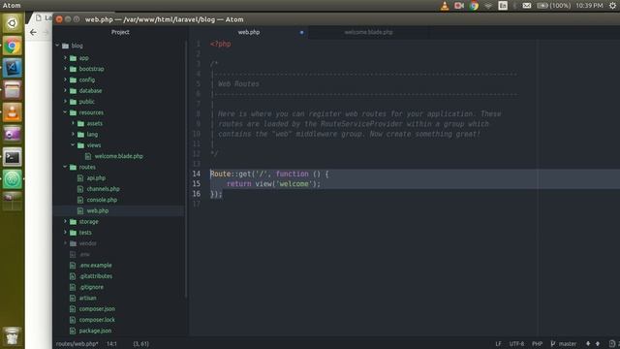This screenshot has width=620, height=349.
Task: Click the VLC indicator in the top panel
Action: [x=445, y=6]
